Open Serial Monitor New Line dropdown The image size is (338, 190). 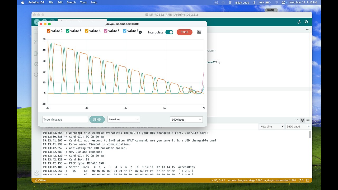[272, 126]
